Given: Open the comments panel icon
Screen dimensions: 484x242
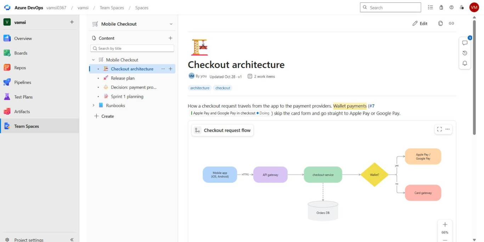Looking at the screenshot, I should click(x=465, y=43).
